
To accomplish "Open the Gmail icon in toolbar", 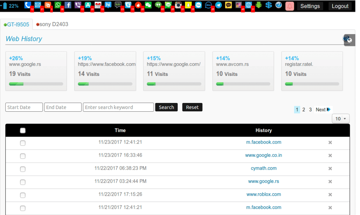I will pos(98,5).
